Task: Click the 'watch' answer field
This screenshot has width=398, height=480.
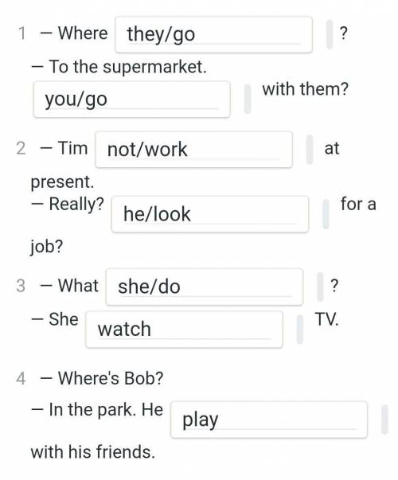Action: pos(184,330)
